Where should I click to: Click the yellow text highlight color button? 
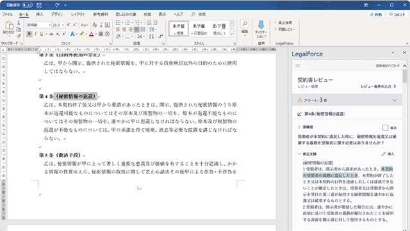(x=82, y=34)
